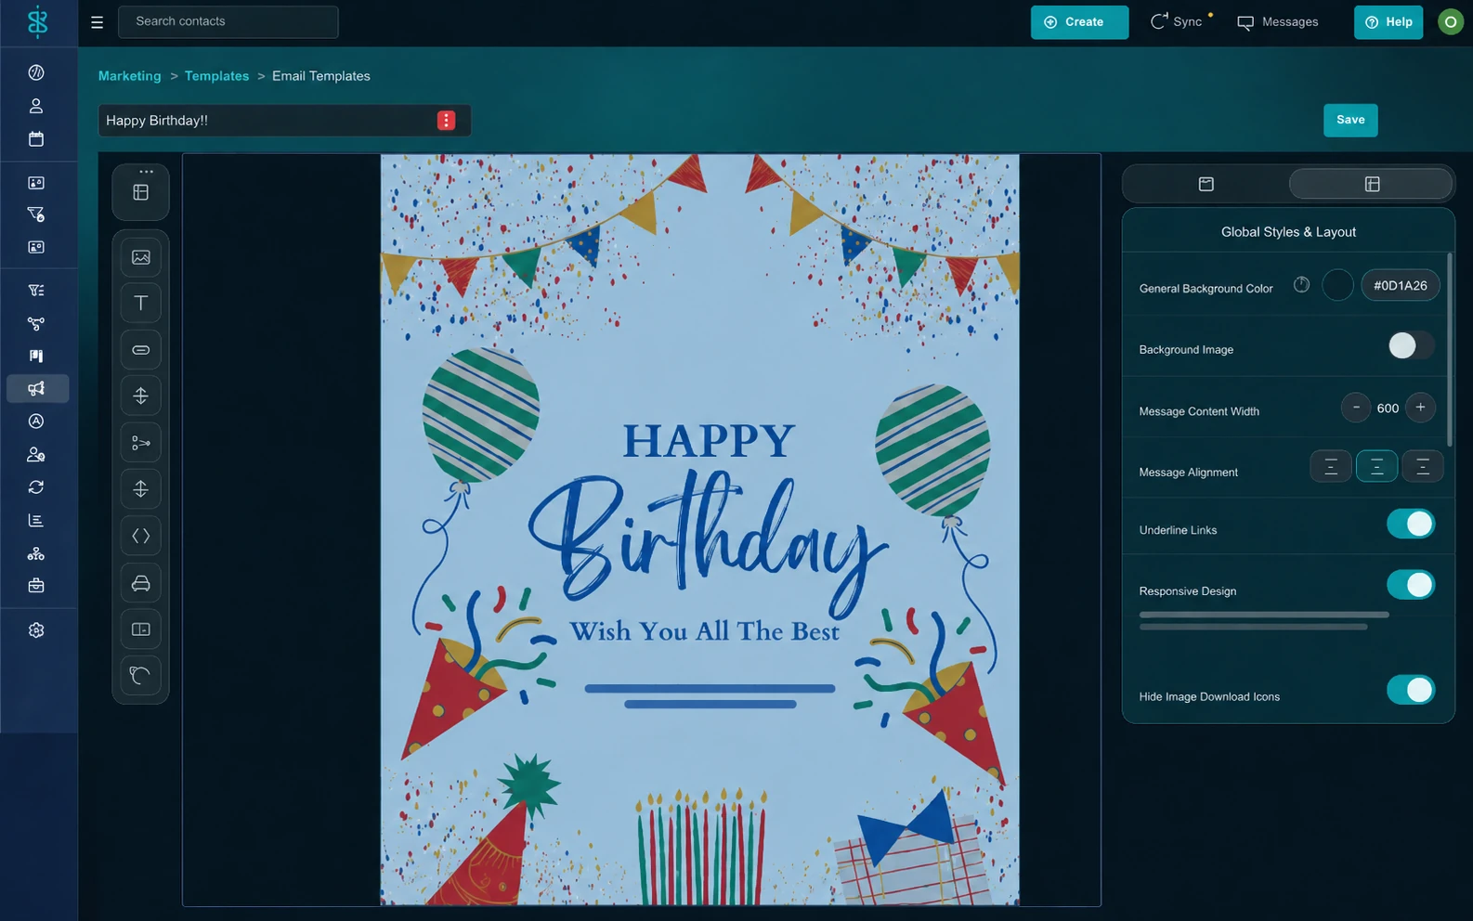Open the user with gear sidebar icon
The height and width of the screenshot is (921, 1473).
[x=36, y=455]
